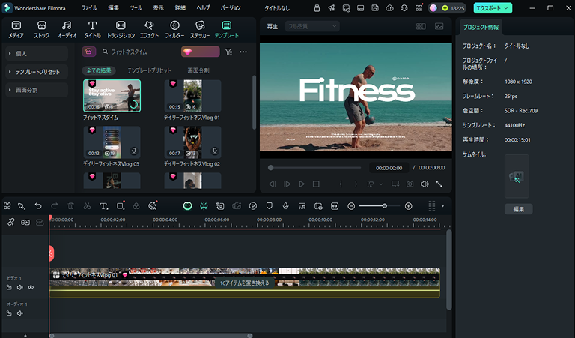Open the apps grid icon in title bar
The image size is (575, 338).
click(419, 8)
